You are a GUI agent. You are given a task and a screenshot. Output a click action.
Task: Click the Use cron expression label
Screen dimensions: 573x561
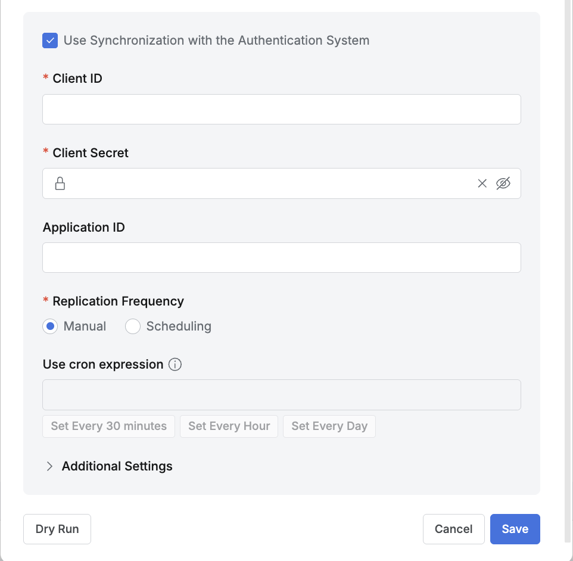coord(103,364)
